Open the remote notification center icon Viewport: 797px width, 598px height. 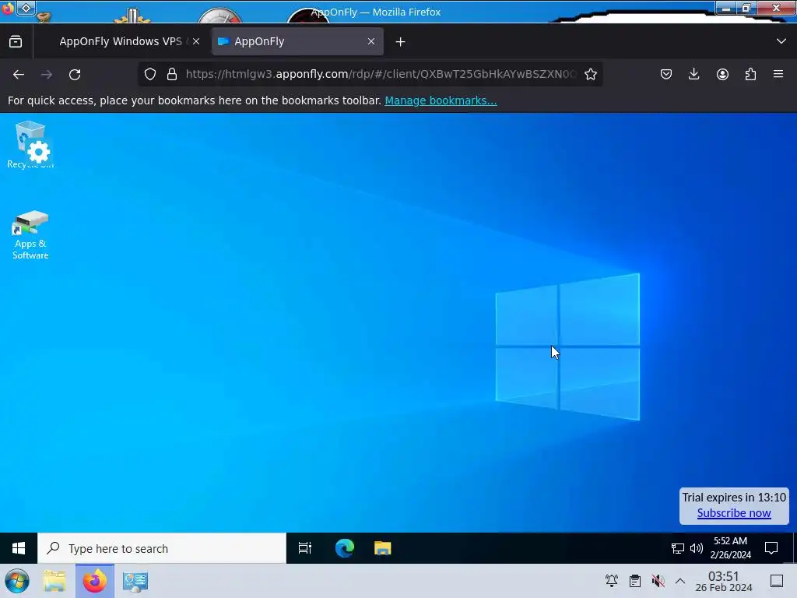(771, 548)
